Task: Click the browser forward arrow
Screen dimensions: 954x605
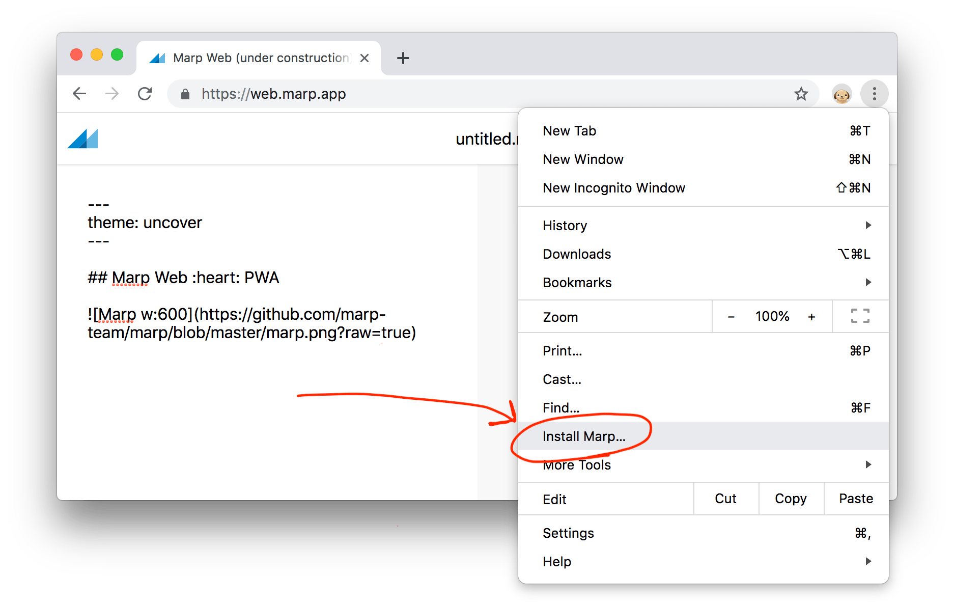Action: (x=112, y=94)
